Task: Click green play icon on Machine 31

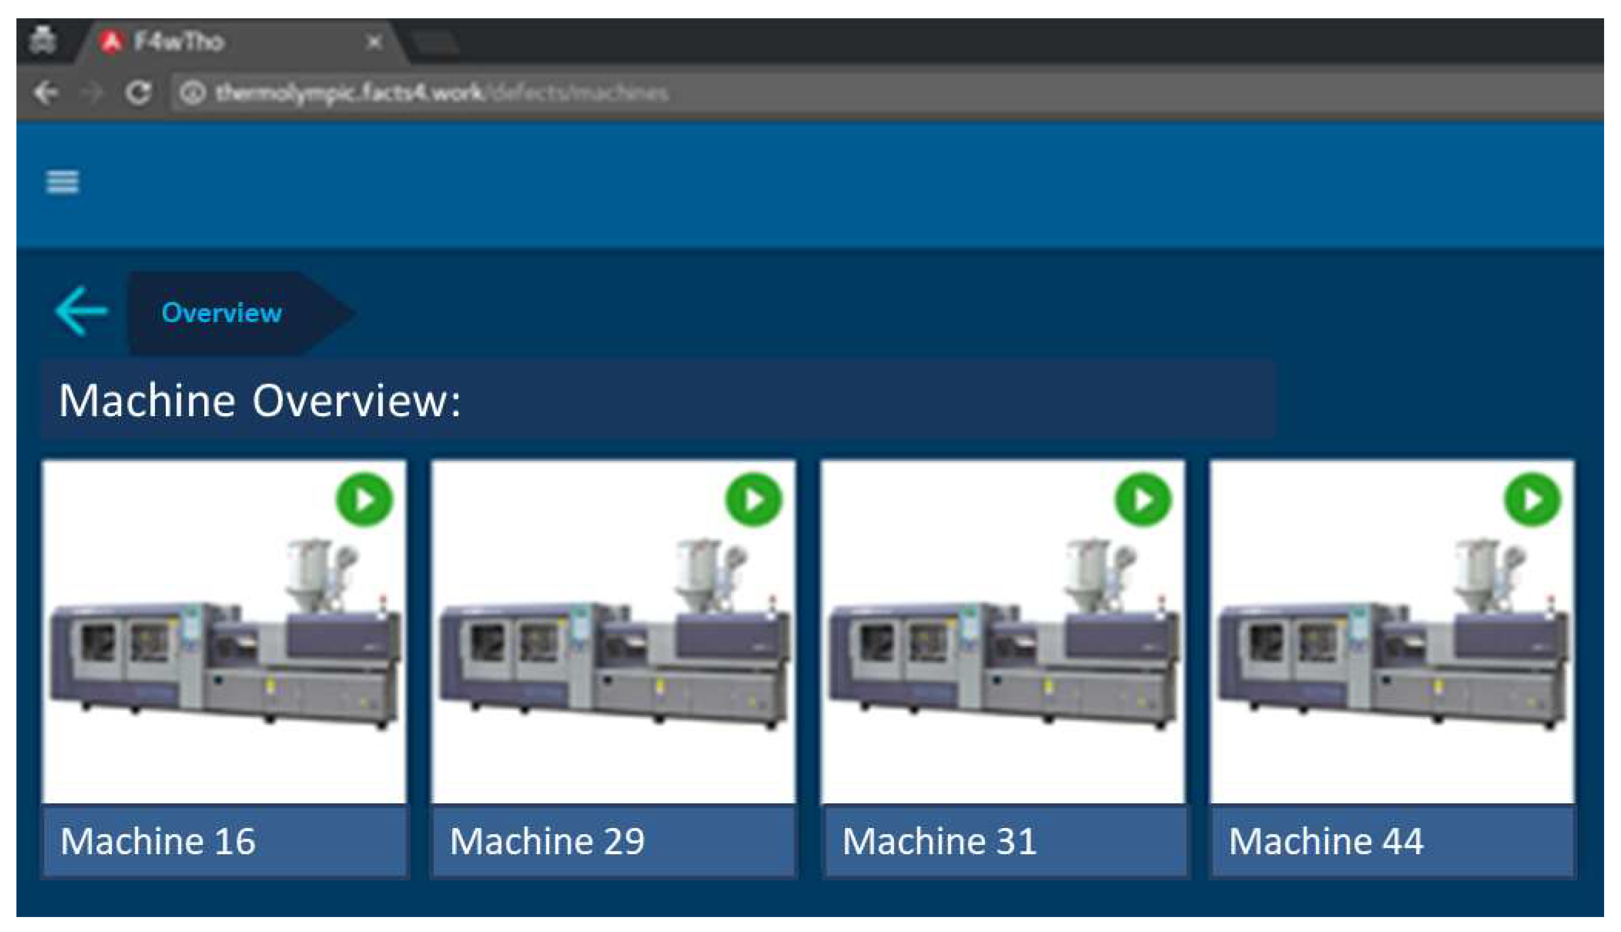Action: 1143,500
